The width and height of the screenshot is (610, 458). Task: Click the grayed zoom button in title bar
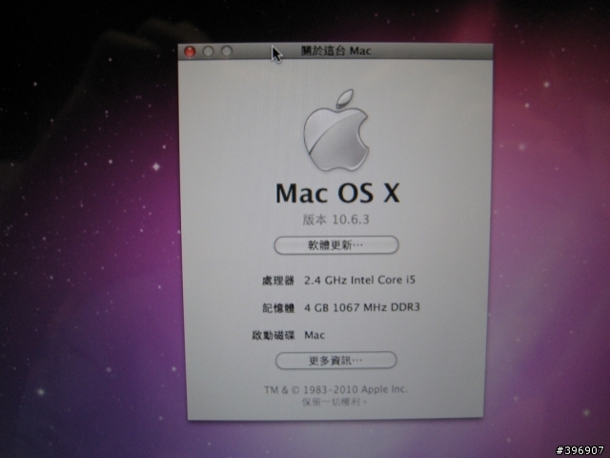(x=227, y=51)
